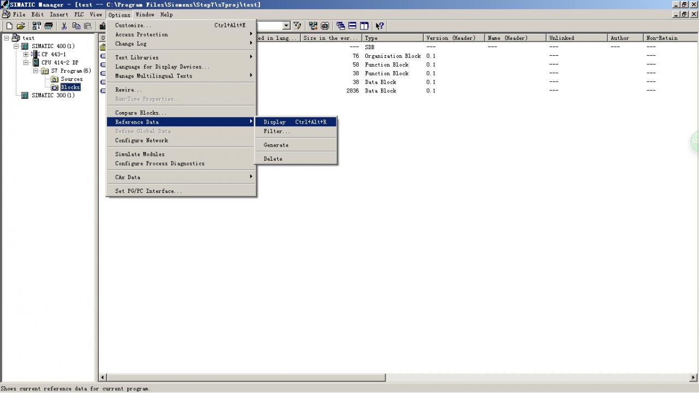Click the Copy toolbar icon
The image size is (699, 393).
pos(76,26)
